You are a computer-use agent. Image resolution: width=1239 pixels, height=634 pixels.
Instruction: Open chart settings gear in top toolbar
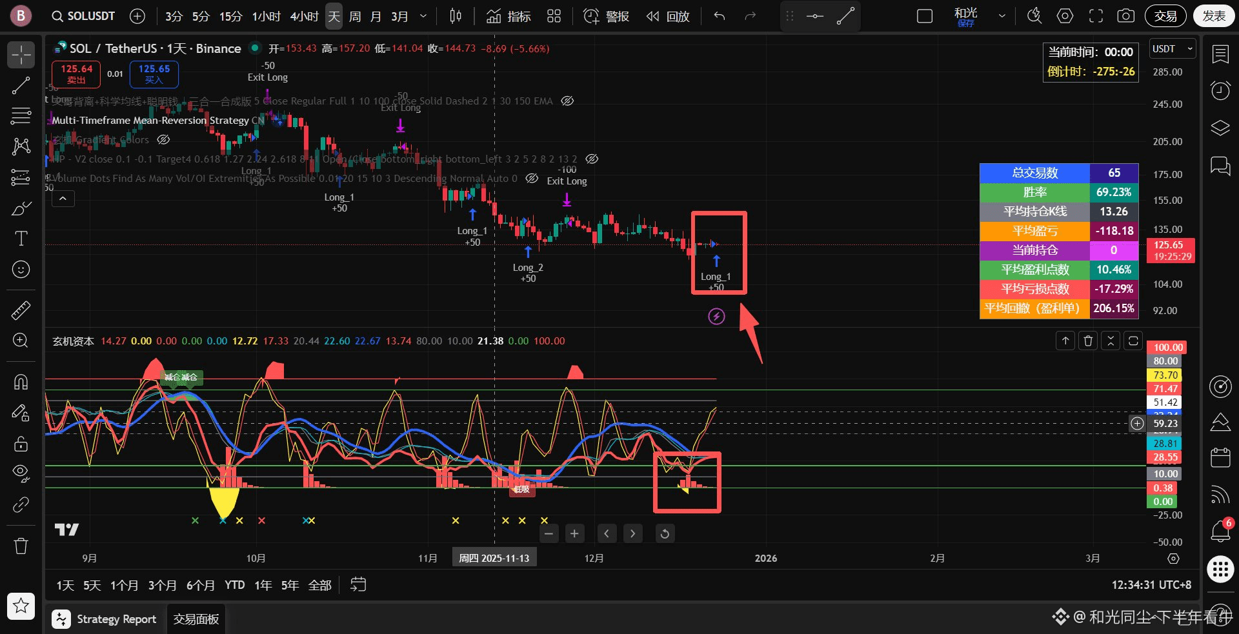click(x=1065, y=16)
